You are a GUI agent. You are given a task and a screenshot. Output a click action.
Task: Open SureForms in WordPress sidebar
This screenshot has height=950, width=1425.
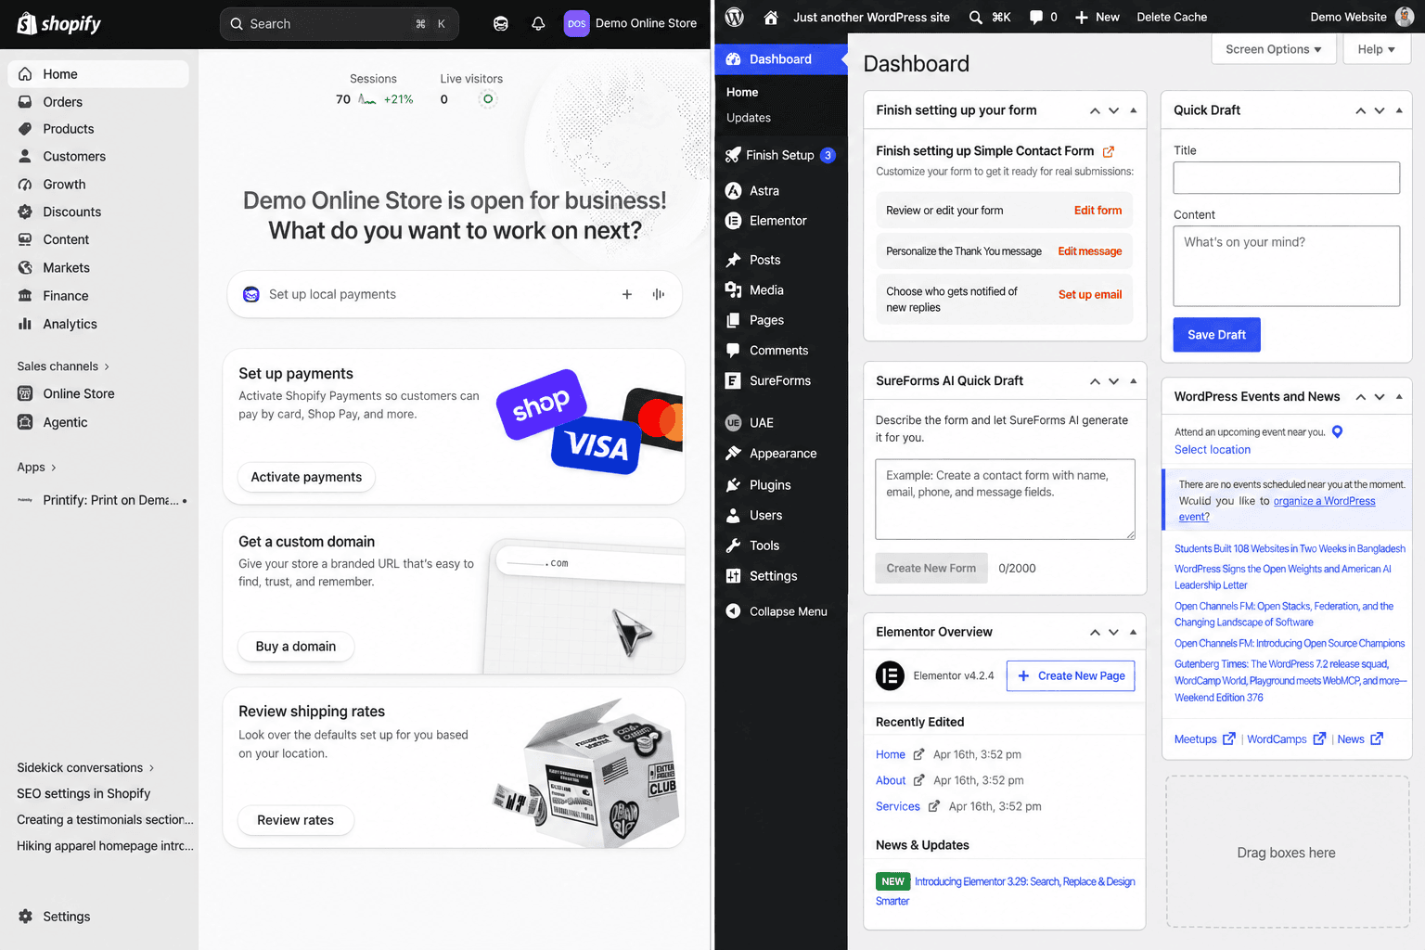click(x=781, y=381)
